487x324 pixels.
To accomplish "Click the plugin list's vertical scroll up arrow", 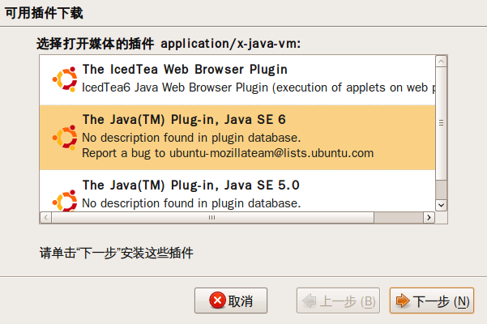I will pos(441,61).
